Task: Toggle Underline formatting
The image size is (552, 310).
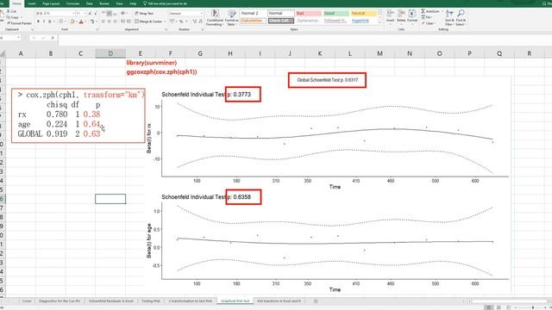Action: pos(50,22)
